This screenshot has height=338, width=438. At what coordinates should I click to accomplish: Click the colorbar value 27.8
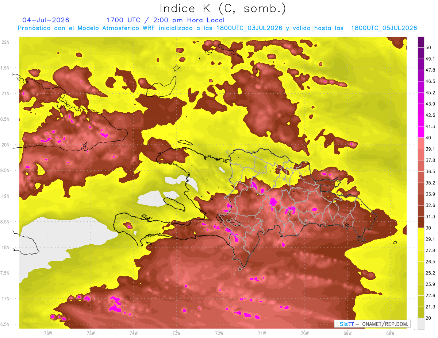[x=430, y=250]
